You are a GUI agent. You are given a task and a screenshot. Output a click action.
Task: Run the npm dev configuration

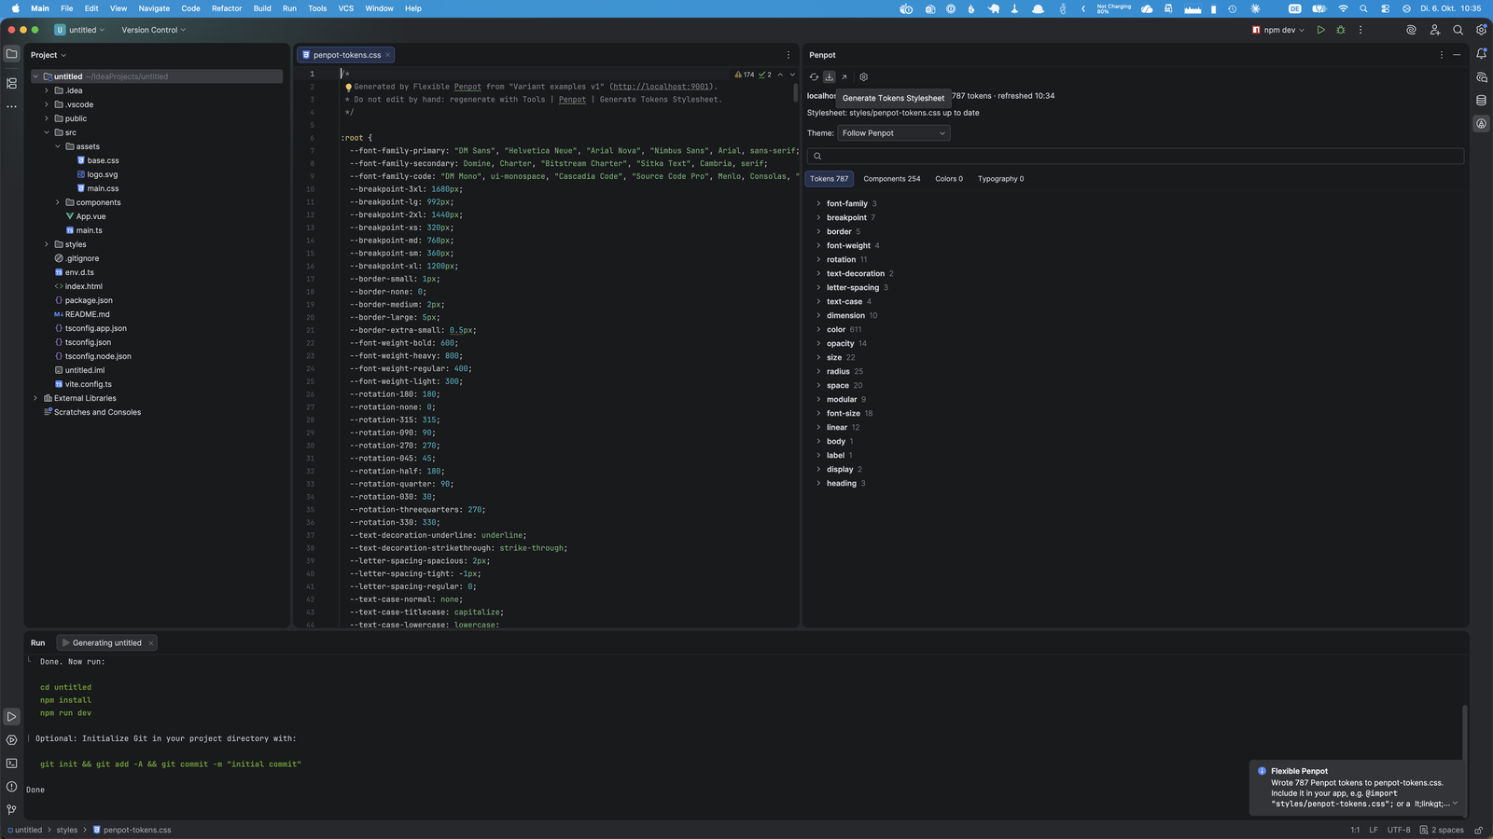click(1320, 30)
